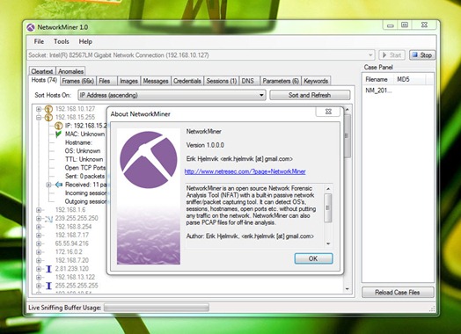Switch to the Parameters tab
This screenshot has width=461, height=334.
pyautogui.click(x=281, y=81)
